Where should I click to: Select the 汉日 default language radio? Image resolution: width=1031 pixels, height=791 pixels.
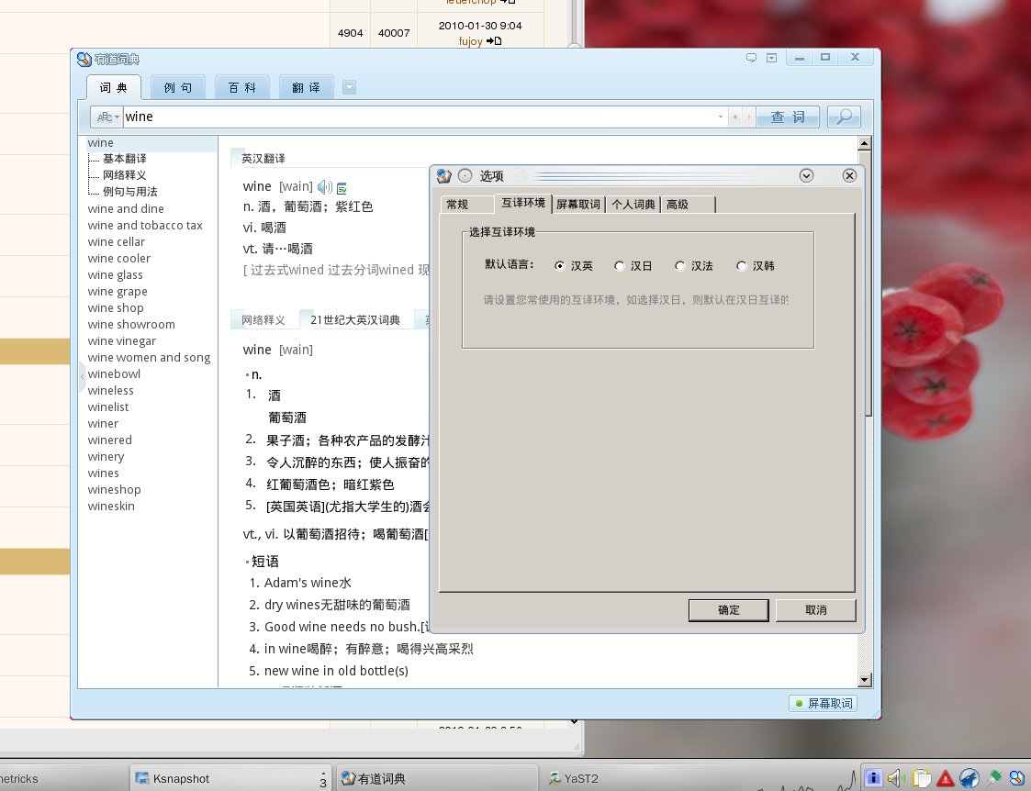coord(620,266)
